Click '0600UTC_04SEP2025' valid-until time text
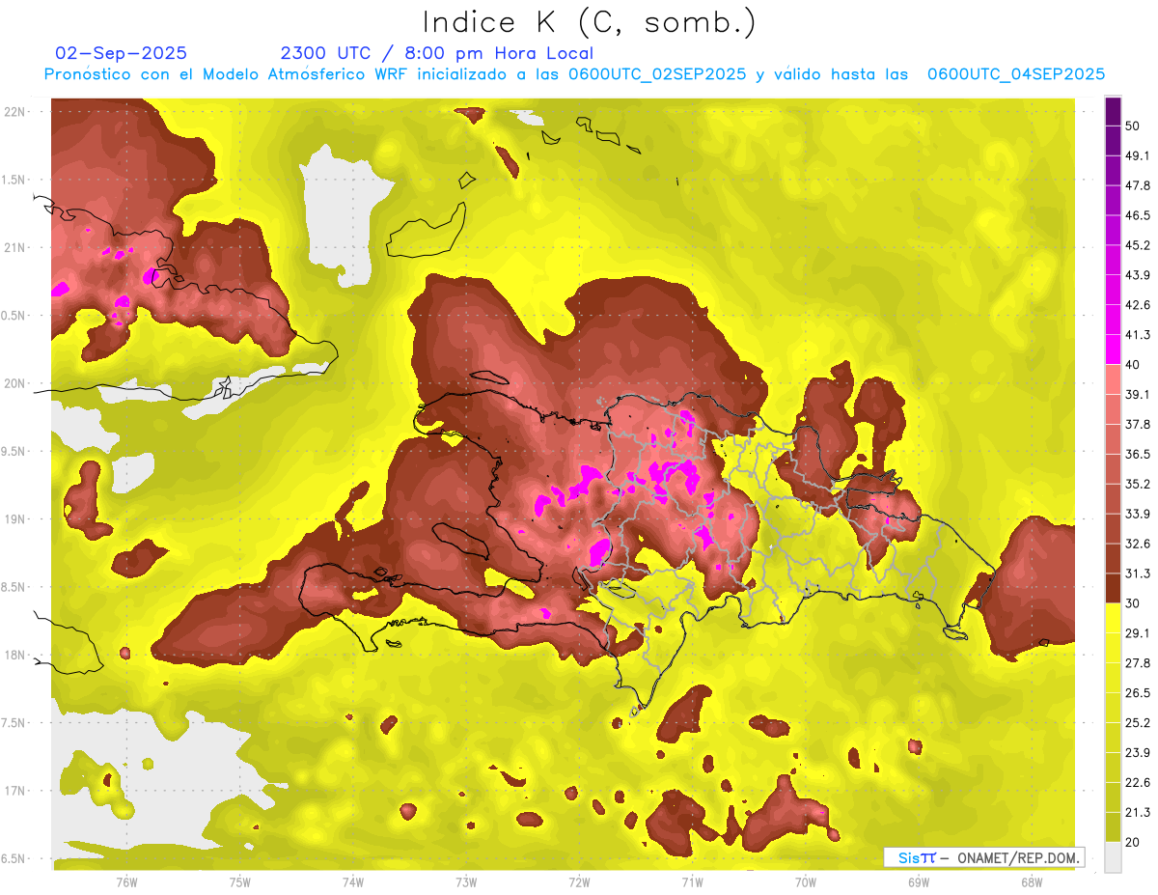 (1016, 74)
